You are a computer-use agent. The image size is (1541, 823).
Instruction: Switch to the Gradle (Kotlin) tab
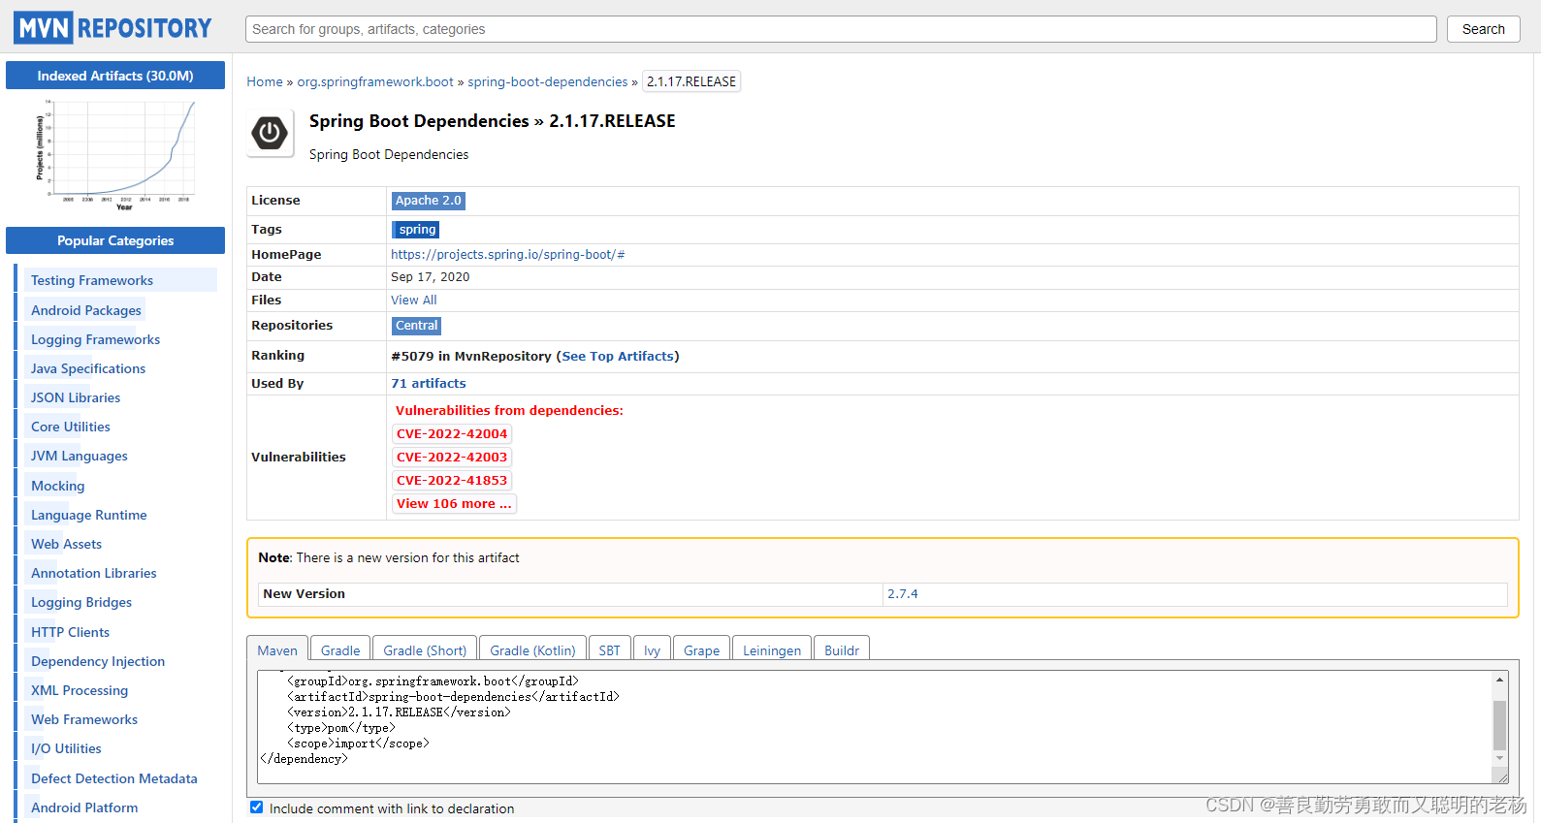tap(532, 649)
